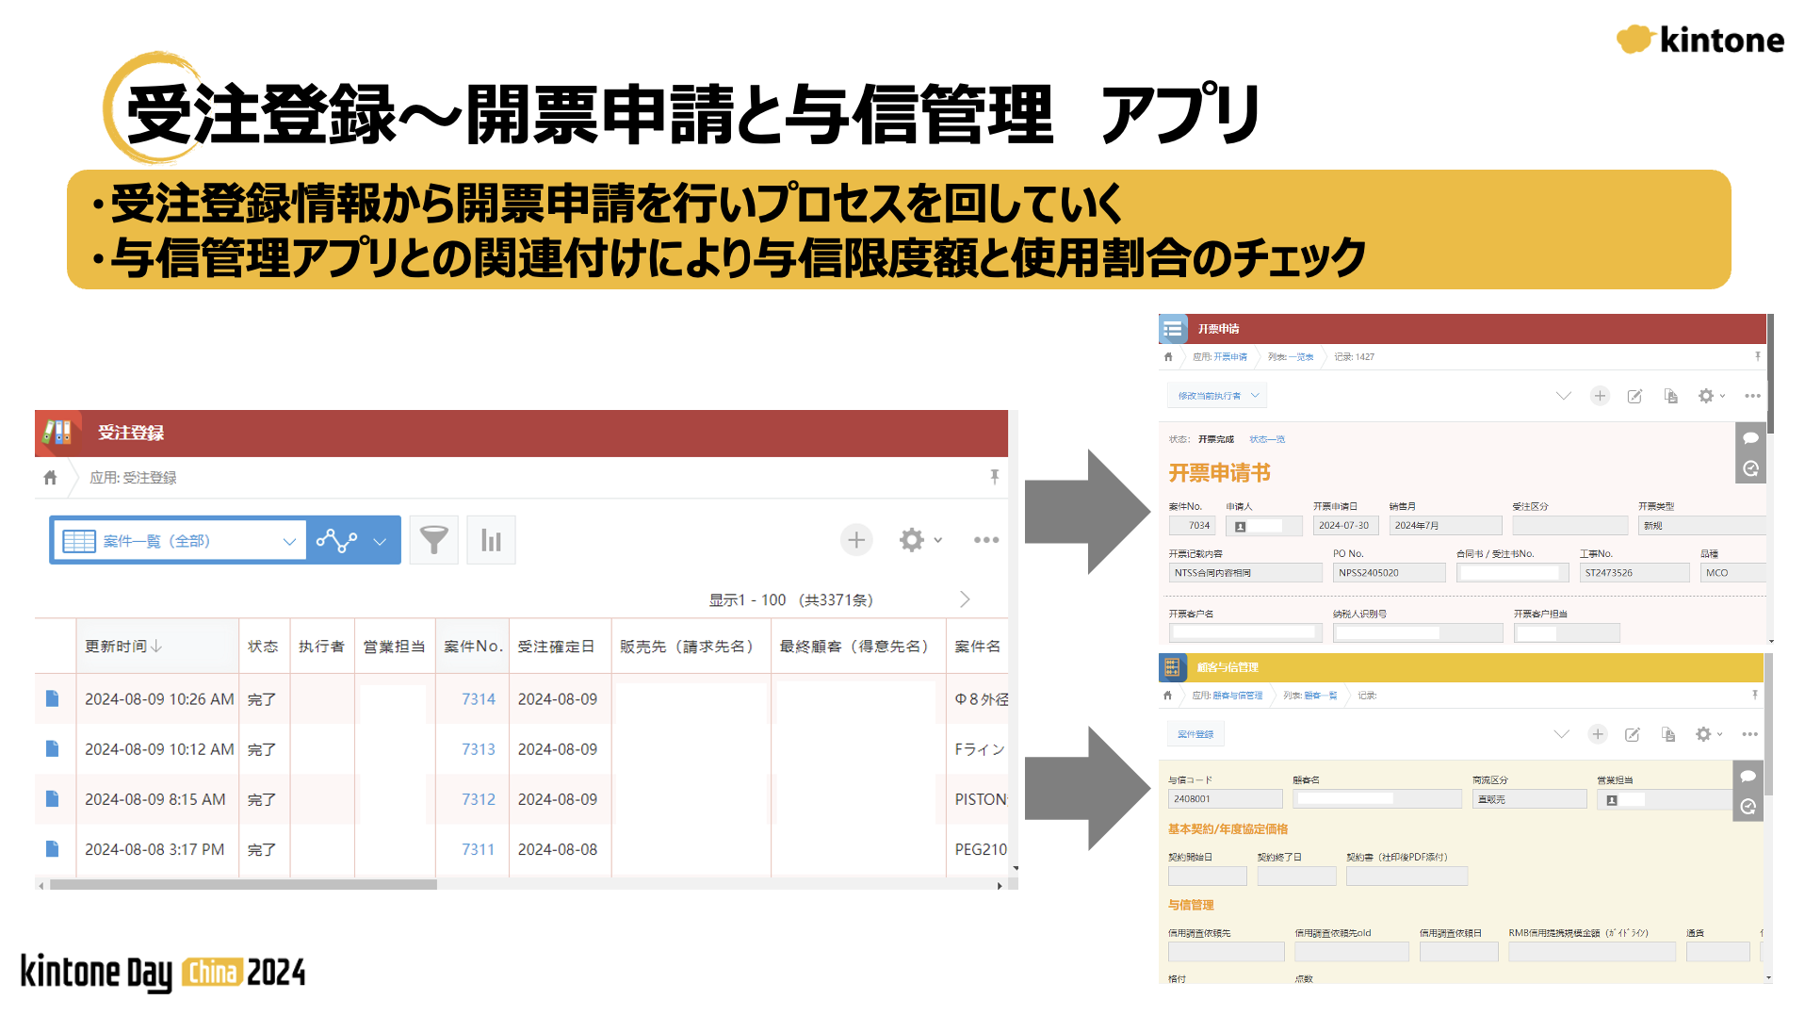The image size is (1805, 1016).
Task: Open the 修改当前执行者 dropdown
Action: (x=1217, y=396)
